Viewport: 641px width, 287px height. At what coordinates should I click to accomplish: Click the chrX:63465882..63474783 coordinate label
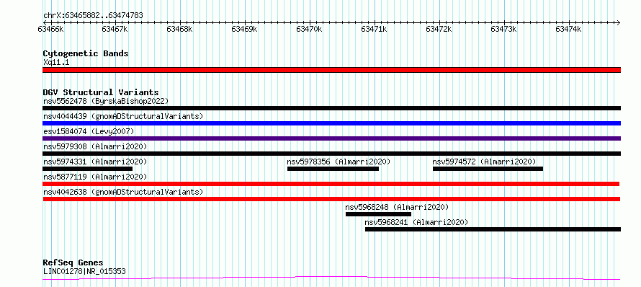[x=93, y=16]
